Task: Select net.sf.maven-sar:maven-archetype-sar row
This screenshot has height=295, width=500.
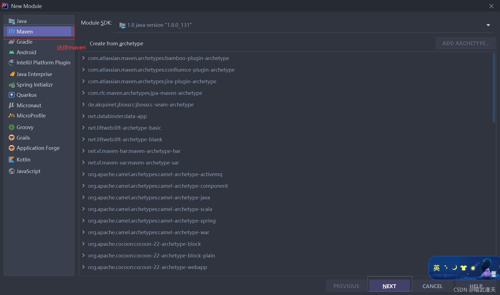Action: 285,163
